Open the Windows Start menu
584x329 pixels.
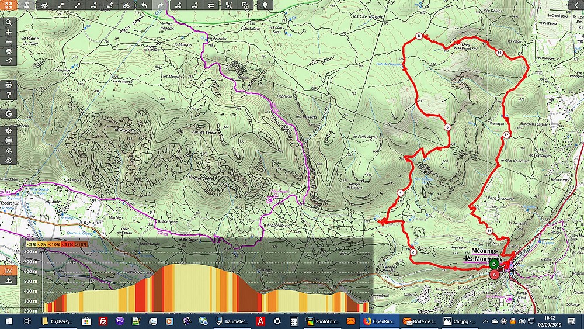tap(9, 321)
